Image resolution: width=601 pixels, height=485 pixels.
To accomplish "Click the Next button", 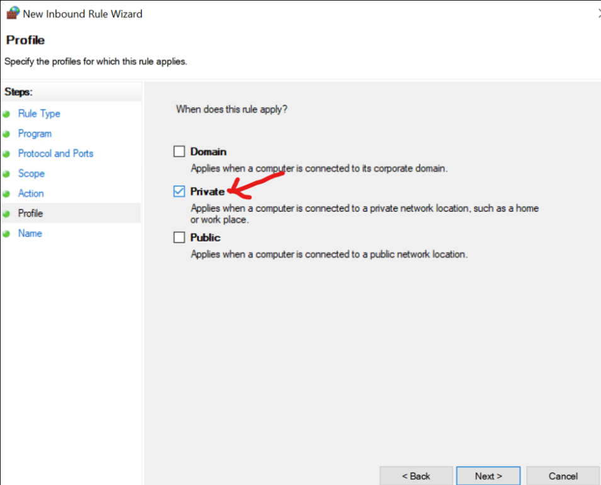I will [488, 476].
